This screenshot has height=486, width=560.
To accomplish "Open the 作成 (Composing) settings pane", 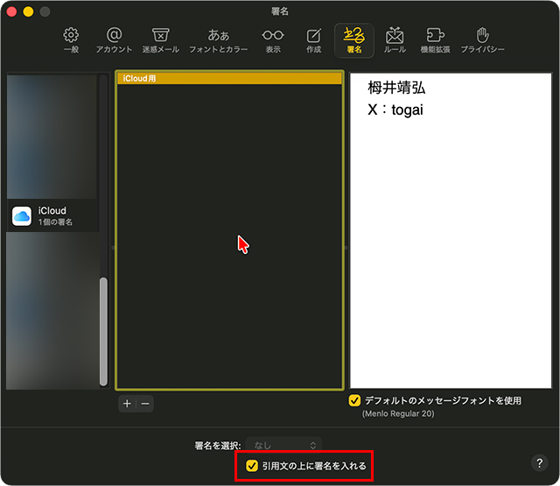I will [313, 40].
